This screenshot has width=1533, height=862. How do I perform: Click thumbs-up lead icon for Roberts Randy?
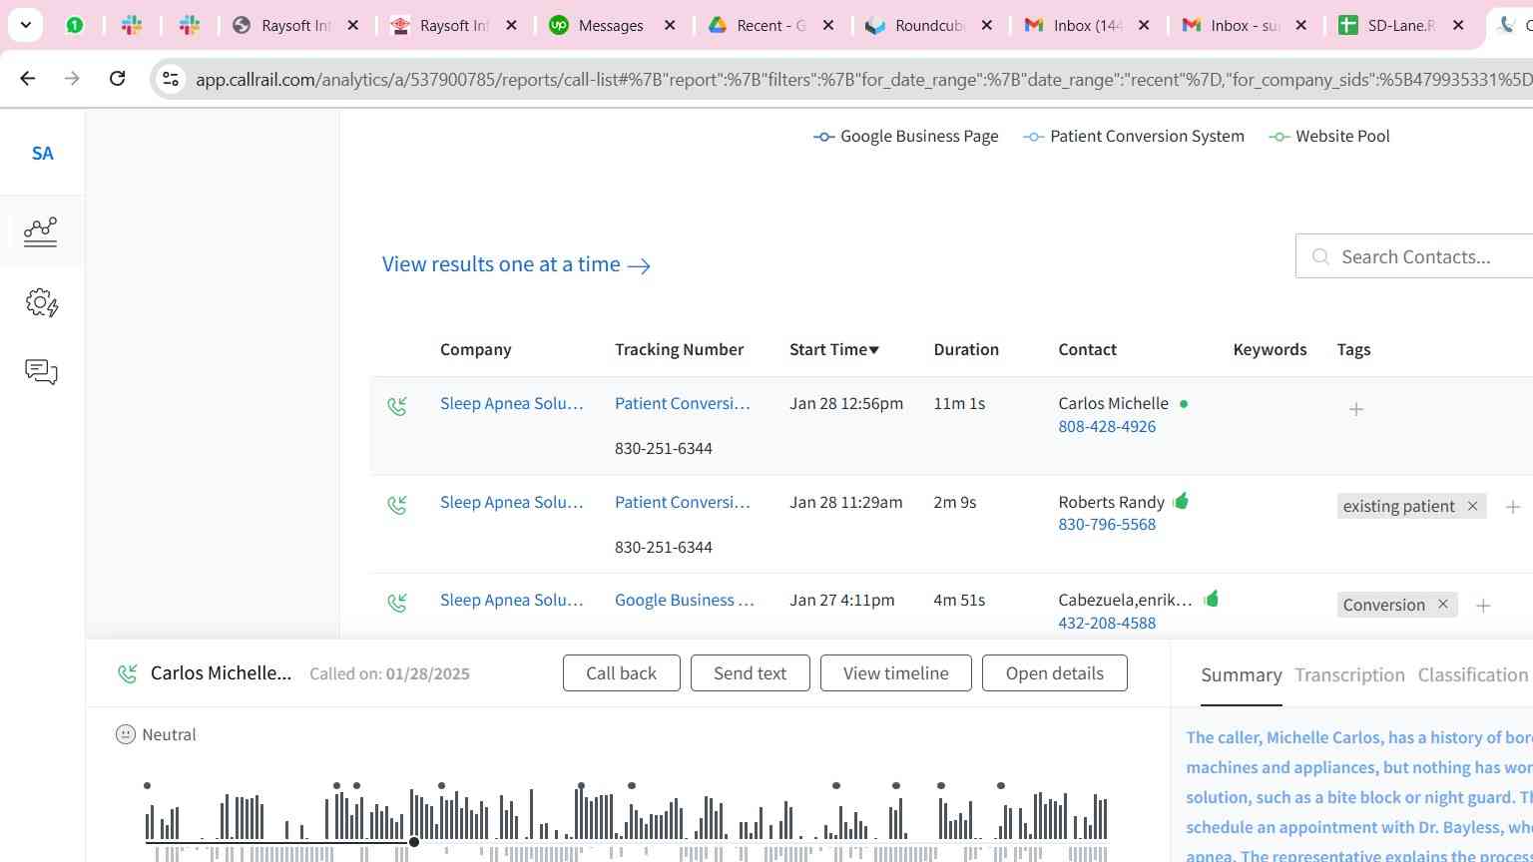(1182, 501)
